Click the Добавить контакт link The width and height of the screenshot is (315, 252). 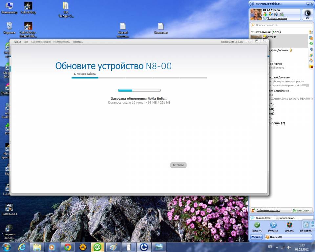268,210
